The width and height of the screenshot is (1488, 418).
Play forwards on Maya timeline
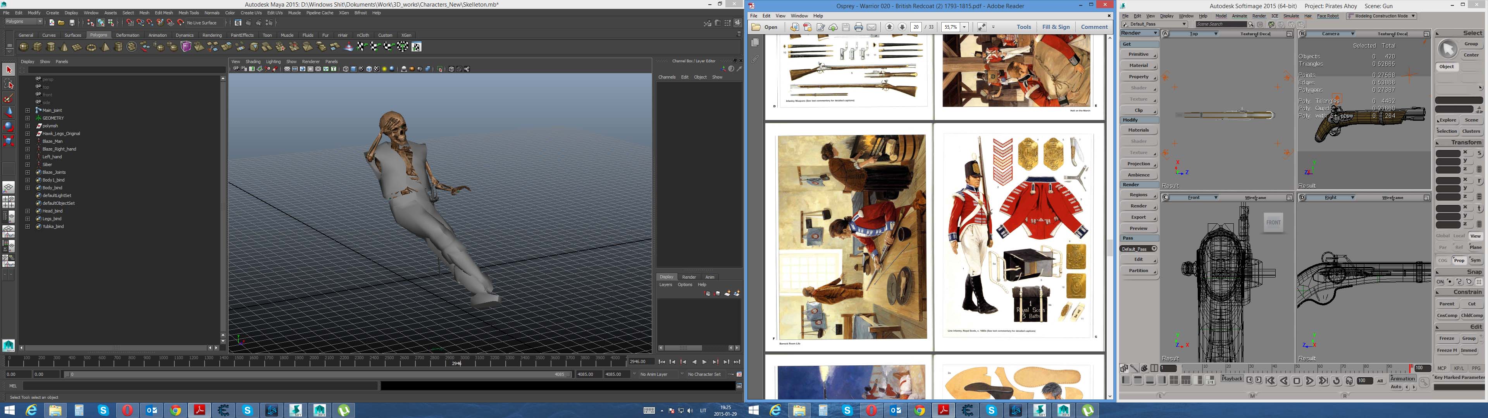[x=704, y=362]
